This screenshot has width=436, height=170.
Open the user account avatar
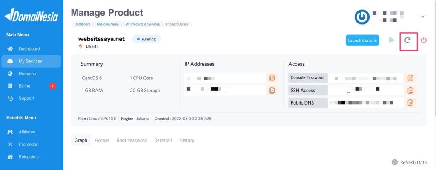[x=362, y=17]
